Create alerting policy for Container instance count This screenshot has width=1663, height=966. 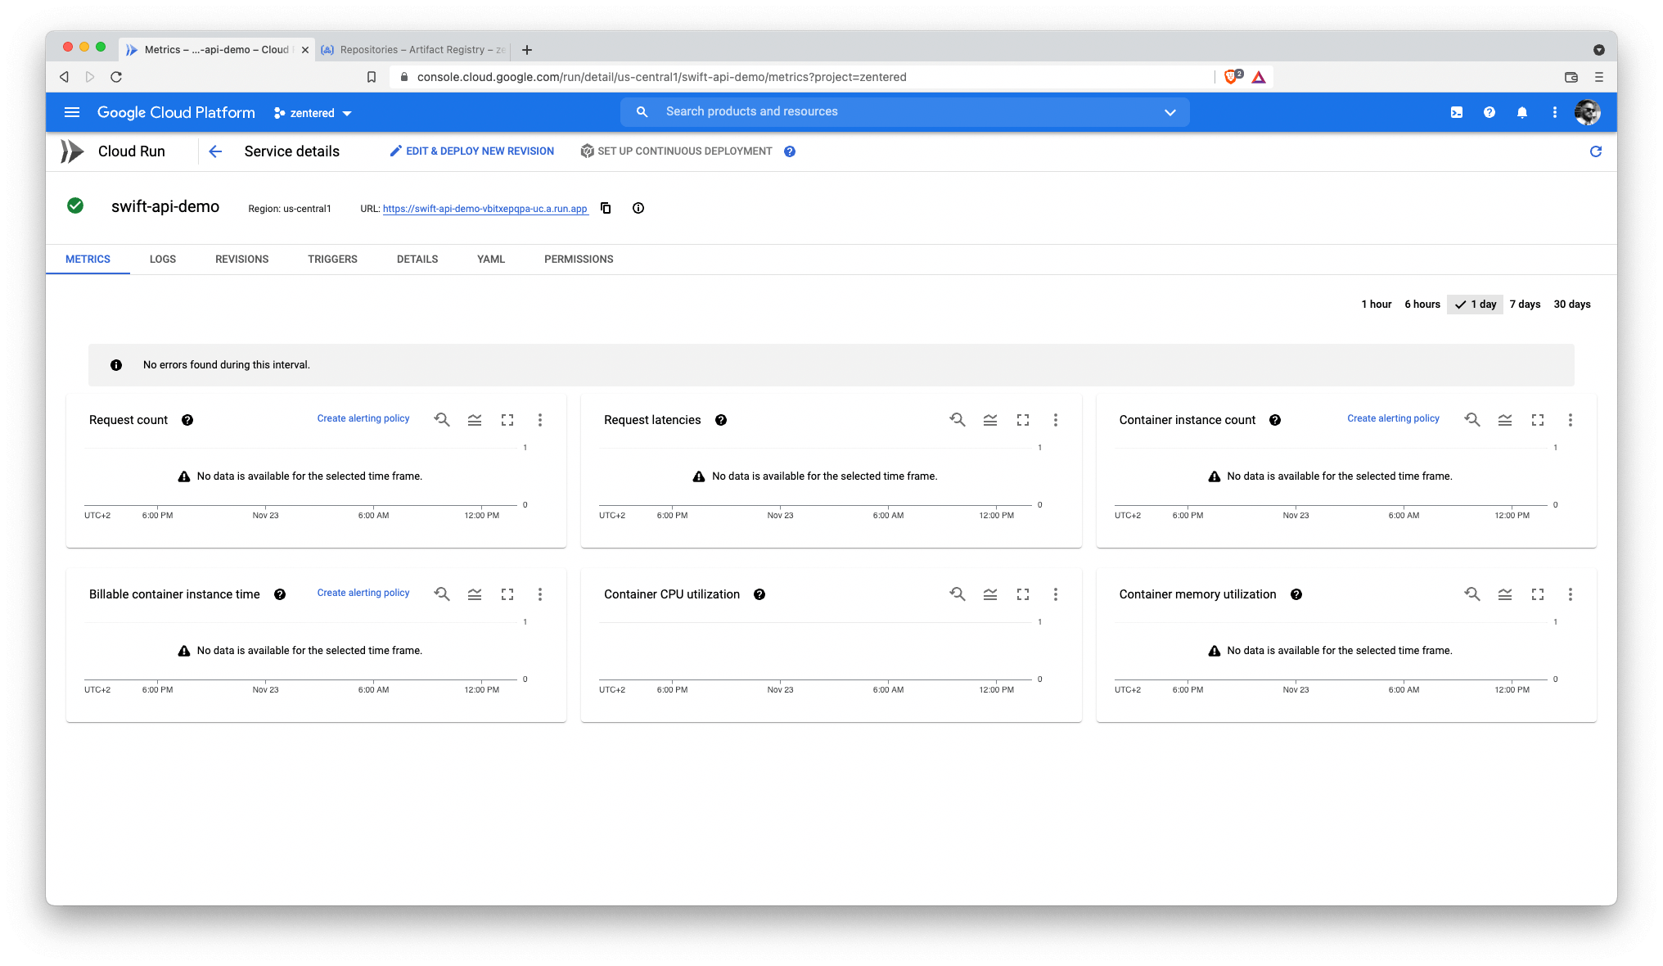(x=1393, y=418)
